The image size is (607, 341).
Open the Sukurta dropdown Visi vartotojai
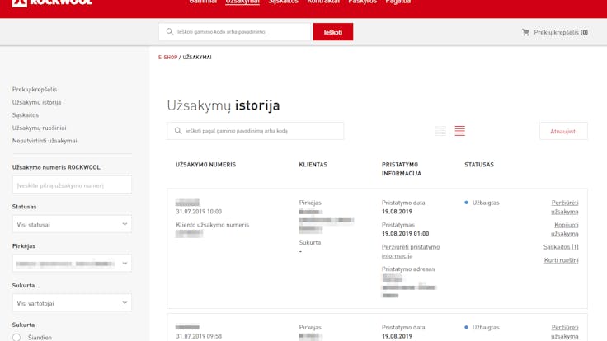(72, 303)
